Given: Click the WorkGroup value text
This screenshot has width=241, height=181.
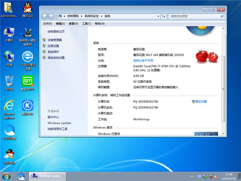Looking at the screenshot, I should 141,119.
